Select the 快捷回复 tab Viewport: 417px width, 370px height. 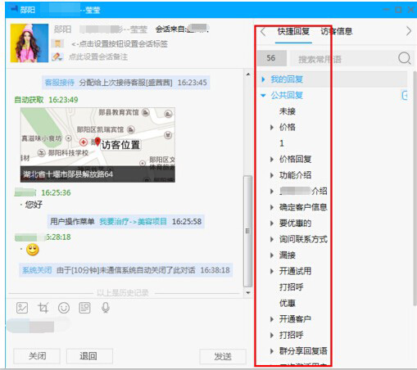(x=293, y=32)
